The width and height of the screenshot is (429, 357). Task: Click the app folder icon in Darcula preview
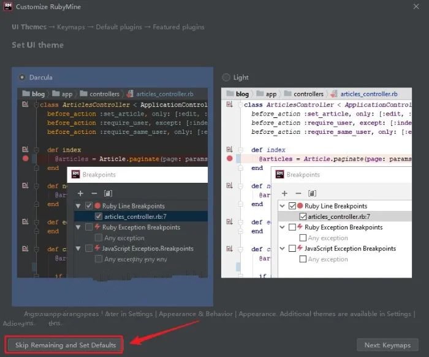pos(56,94)
